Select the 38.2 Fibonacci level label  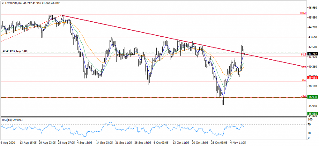point(304,80)
